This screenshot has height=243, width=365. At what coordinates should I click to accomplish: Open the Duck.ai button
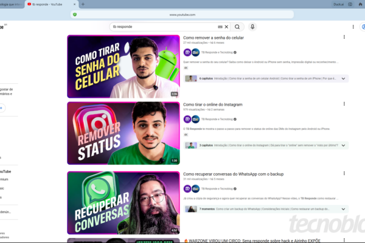click(x=338, y=4)
